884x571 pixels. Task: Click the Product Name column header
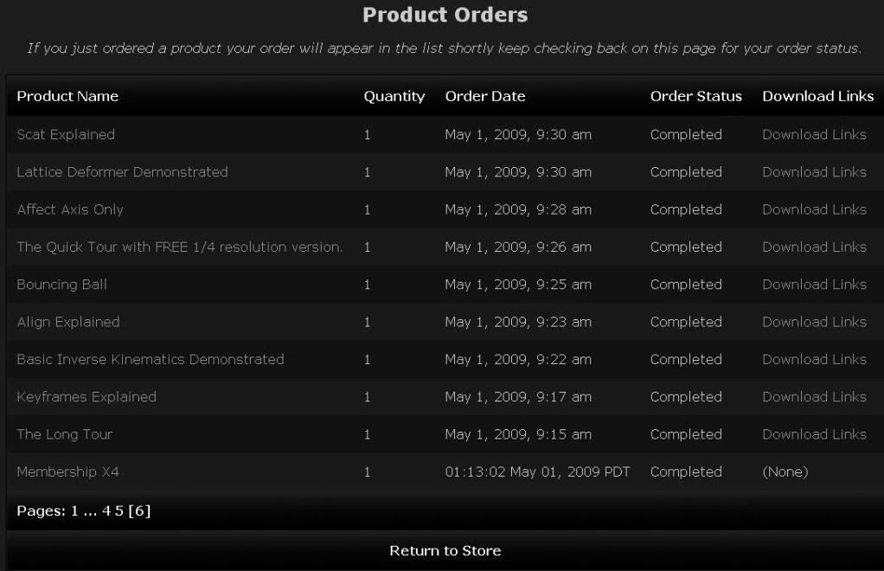[67, 97]
